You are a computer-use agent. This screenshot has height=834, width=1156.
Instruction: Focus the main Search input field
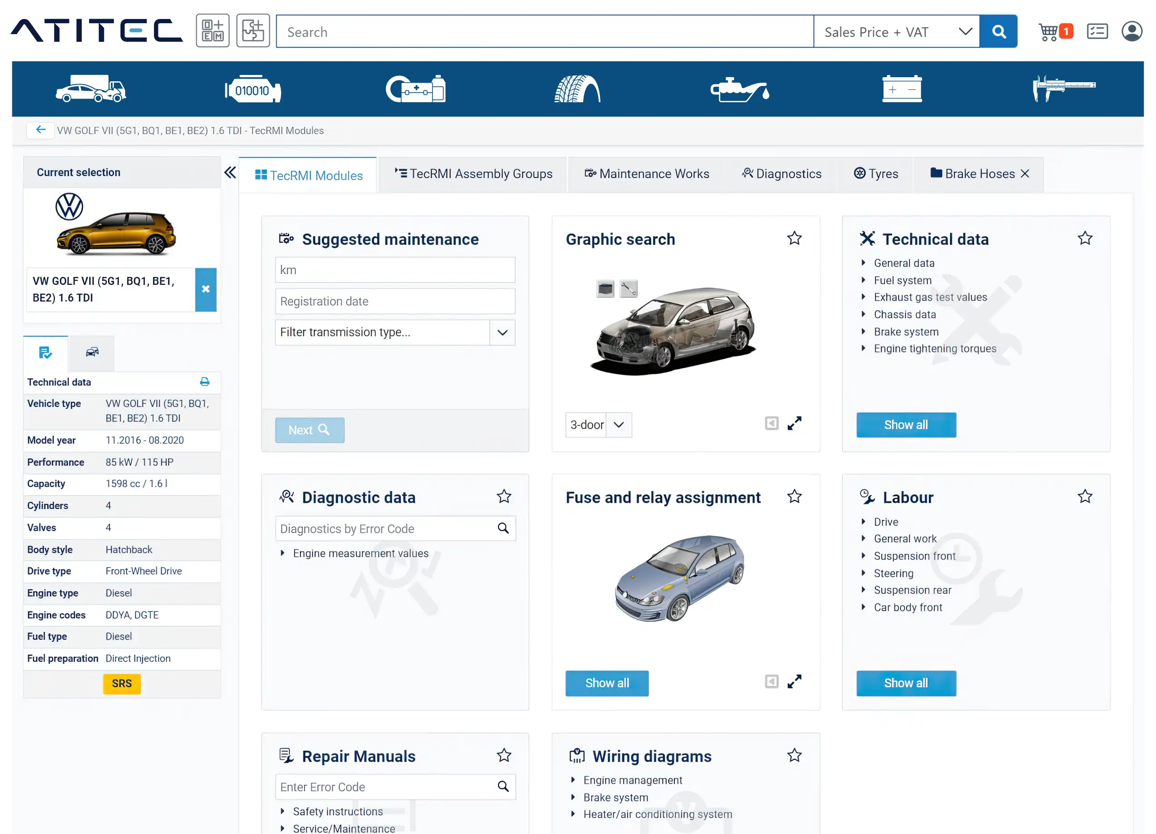pos(545,32)
